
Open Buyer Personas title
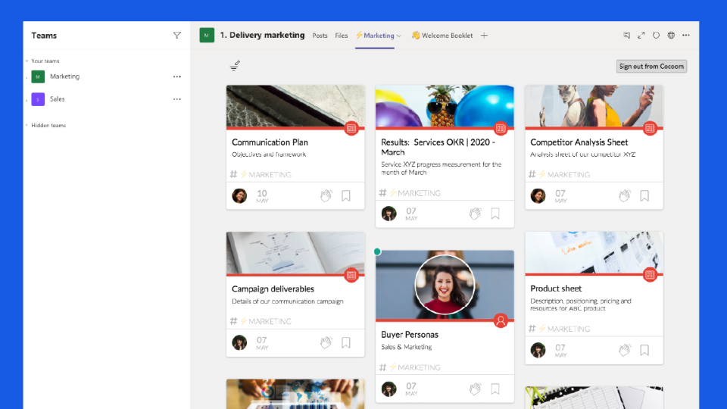coord(410,334)
